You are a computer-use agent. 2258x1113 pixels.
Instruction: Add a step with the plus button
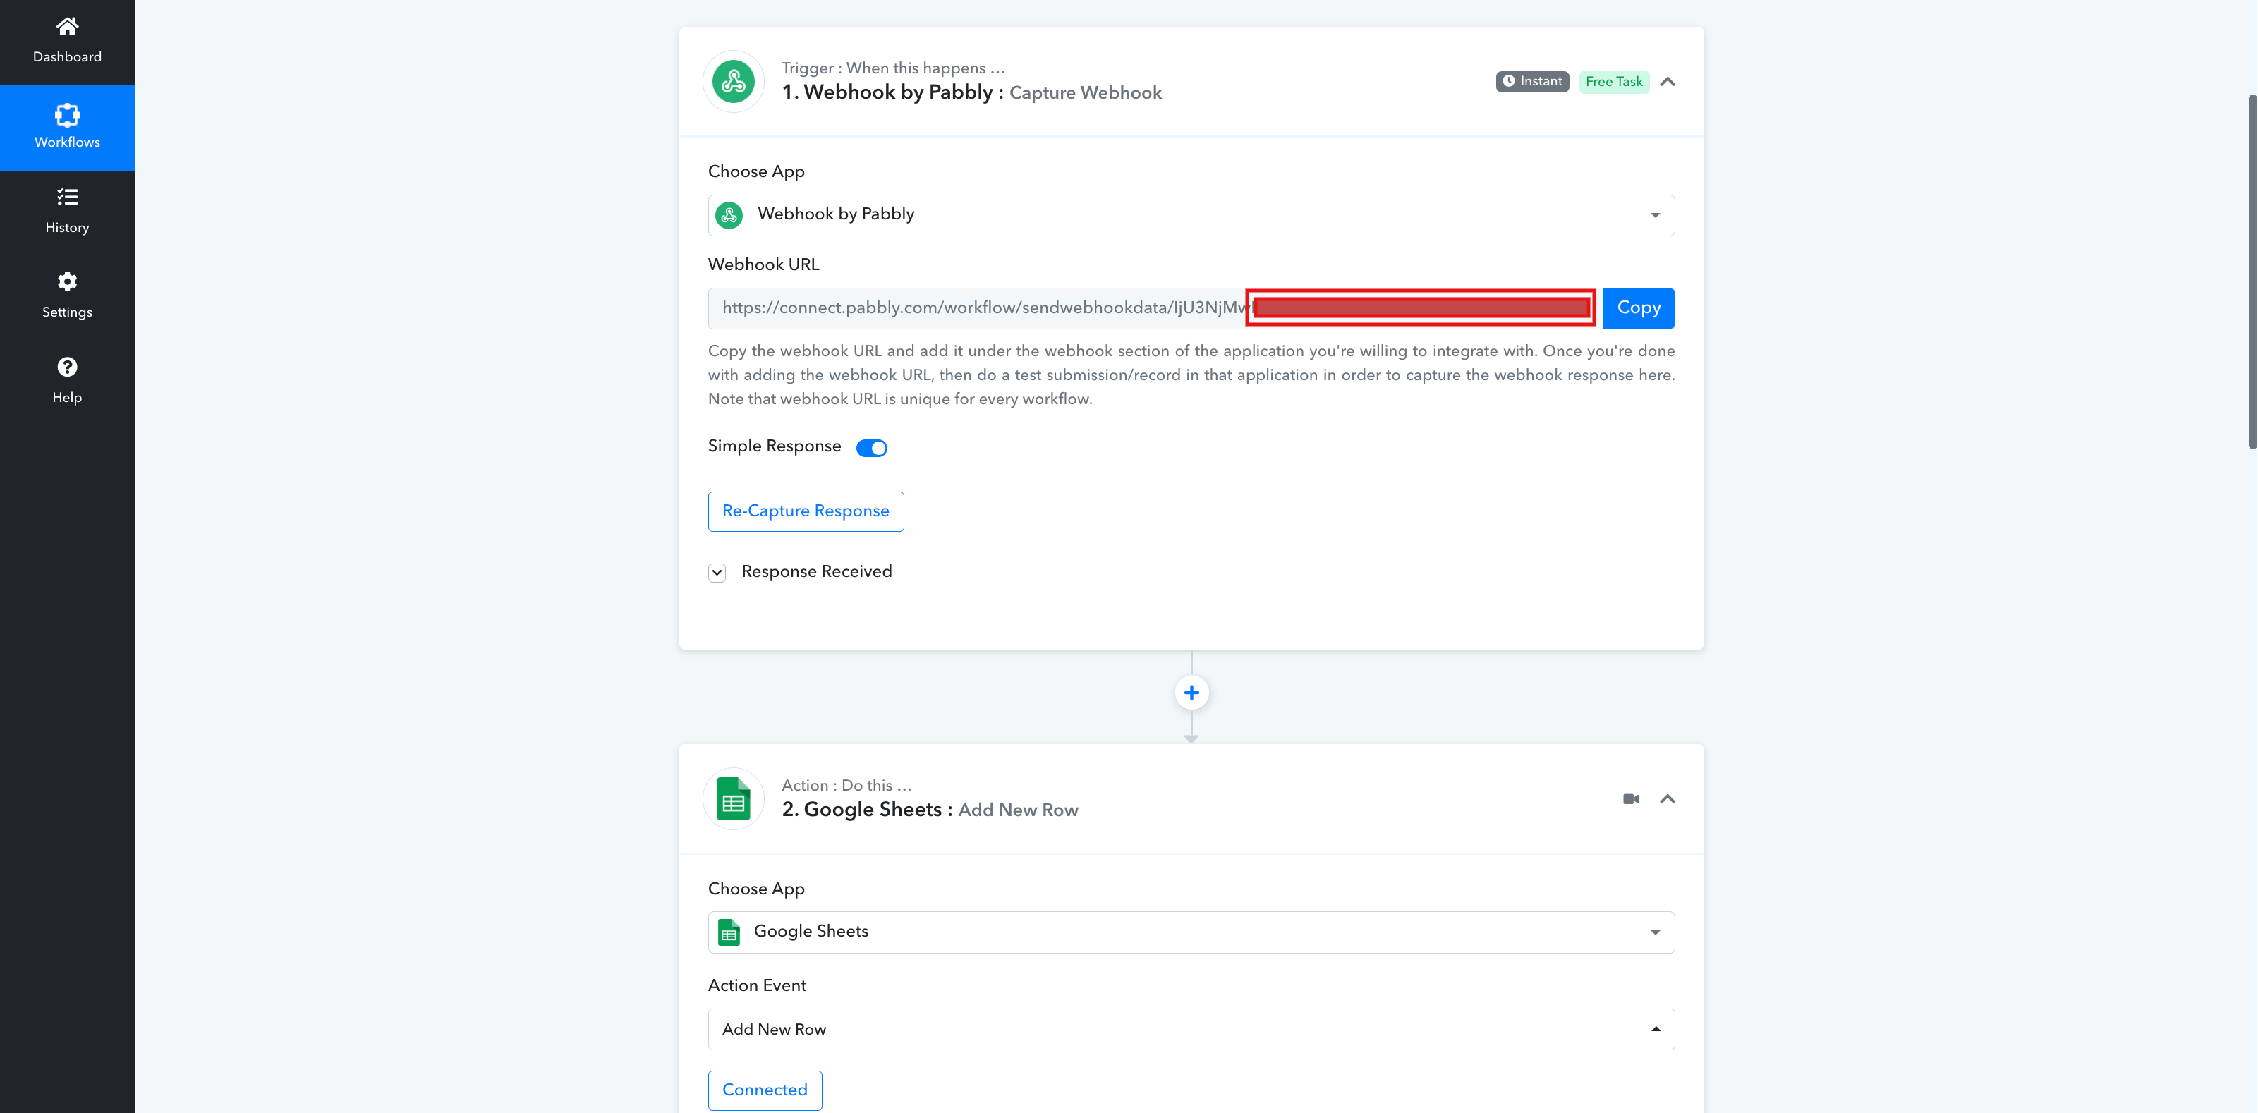tap(1191, 693)
